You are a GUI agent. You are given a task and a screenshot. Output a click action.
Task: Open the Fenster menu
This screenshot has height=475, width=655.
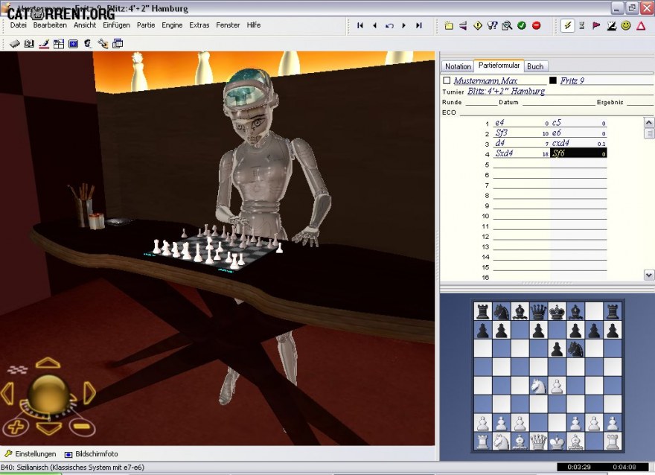228,25
